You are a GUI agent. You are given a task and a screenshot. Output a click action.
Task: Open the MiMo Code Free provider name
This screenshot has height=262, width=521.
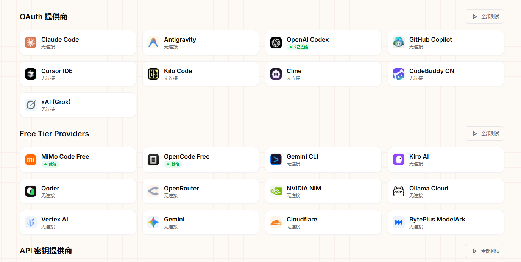click(65, 156)
